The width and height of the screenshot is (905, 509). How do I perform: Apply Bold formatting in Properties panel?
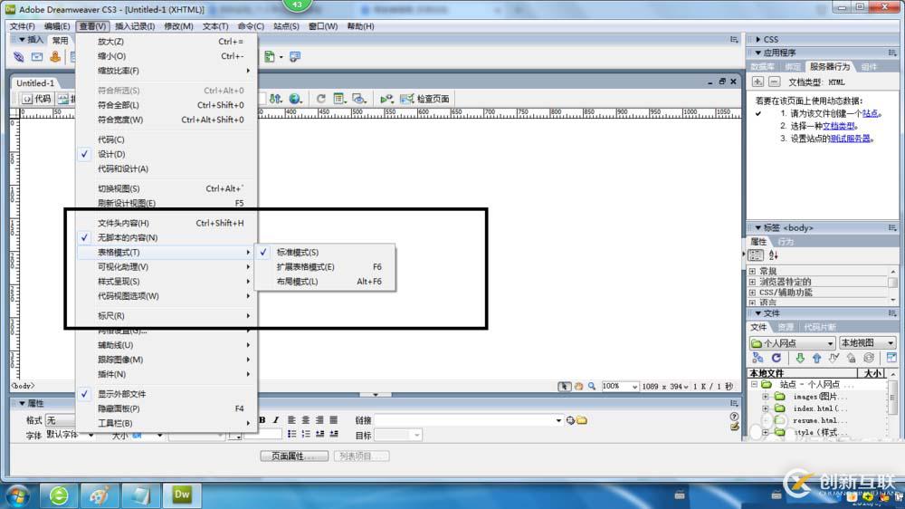point(262,420)
